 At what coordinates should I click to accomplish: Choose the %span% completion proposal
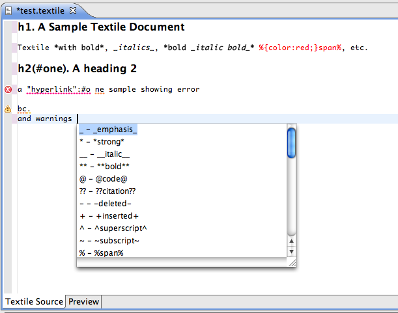(182, 253)
